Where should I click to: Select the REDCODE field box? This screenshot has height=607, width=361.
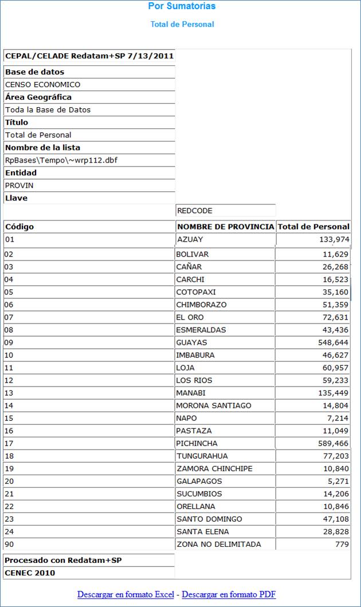[225, 211]
